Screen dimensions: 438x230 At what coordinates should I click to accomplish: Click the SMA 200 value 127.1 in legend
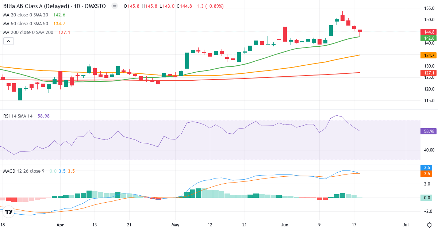tap(64, 32)
